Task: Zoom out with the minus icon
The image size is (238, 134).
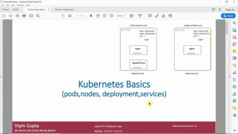Action: point(105,16)
